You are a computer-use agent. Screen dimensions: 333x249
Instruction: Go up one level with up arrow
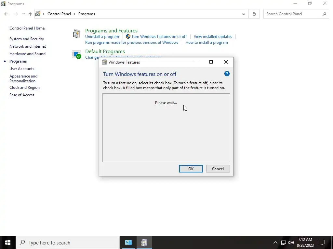[30, 14]
